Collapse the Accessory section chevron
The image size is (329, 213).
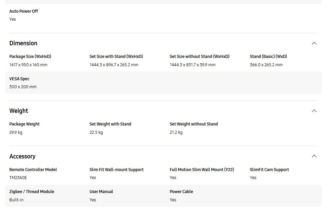point(314,156)
